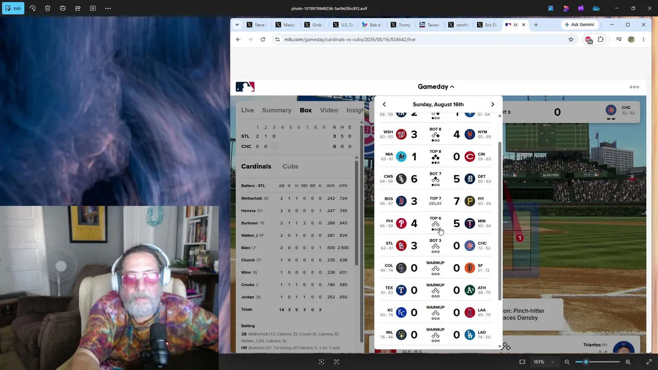
Task: Open Wetherholt's player link
Action: click(251, 198)
